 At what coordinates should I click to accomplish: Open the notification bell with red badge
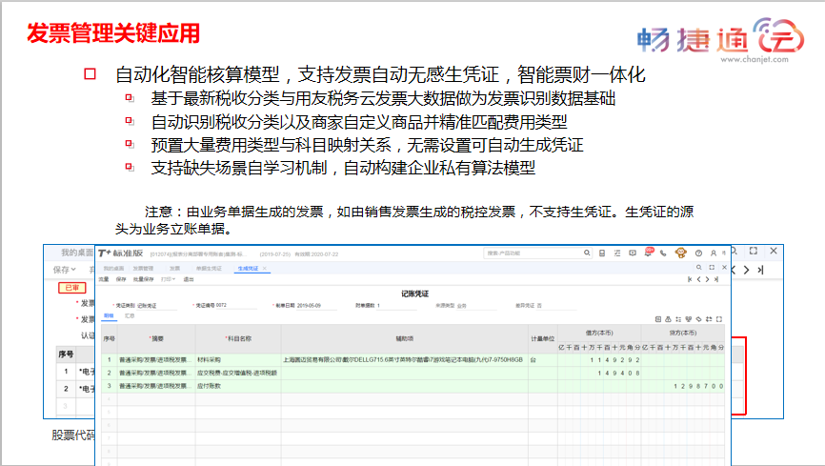point(648,253)
